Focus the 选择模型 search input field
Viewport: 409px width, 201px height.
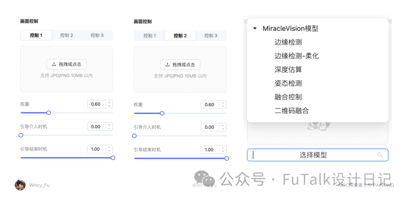(x=317, y=155)
